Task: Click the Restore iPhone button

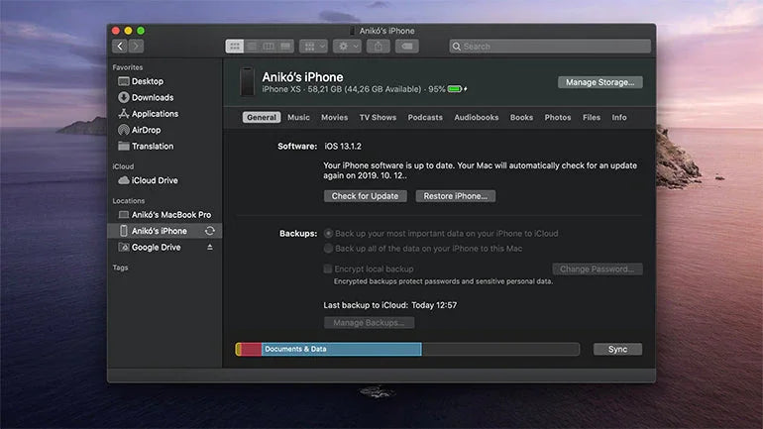Action: pyautogui.click(x=456, y=196)
